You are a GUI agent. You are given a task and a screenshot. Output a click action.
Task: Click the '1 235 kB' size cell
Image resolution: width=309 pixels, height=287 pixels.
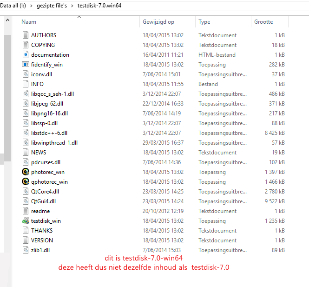pos(275,221)
